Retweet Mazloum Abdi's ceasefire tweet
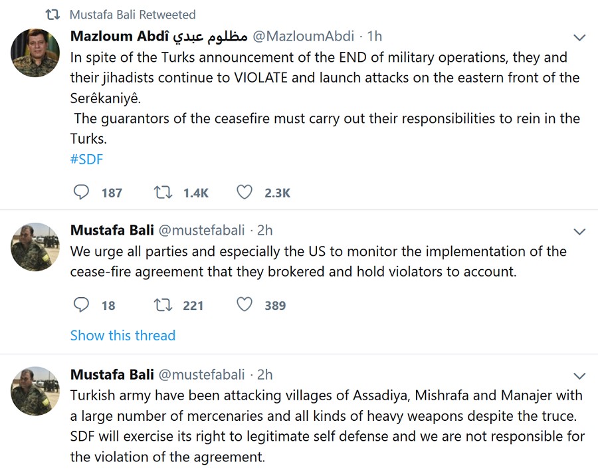The image size is (598, 470). [x=163, y=193]
